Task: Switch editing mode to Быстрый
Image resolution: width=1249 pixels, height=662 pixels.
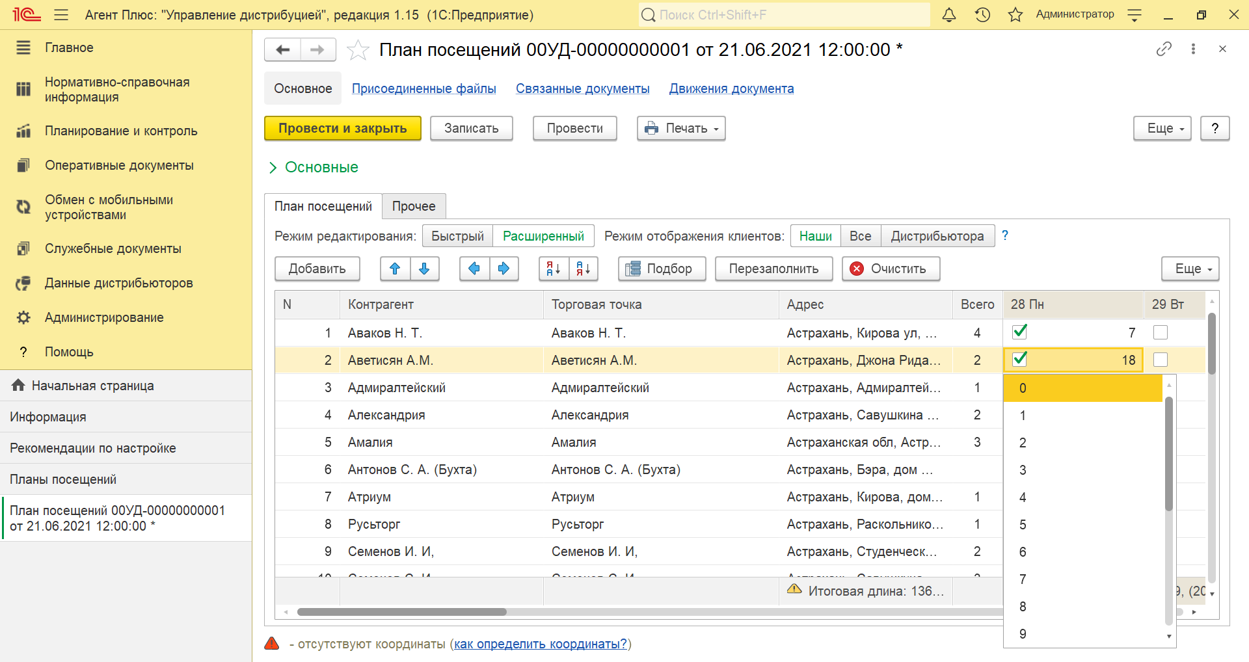Action: click(458, 236)
